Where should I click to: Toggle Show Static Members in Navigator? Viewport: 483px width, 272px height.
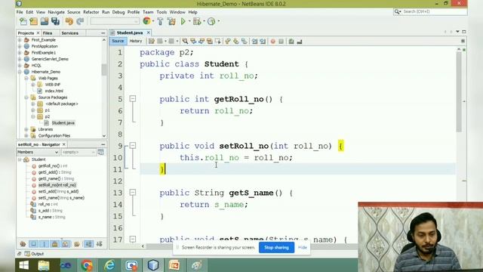pos(44,244)
